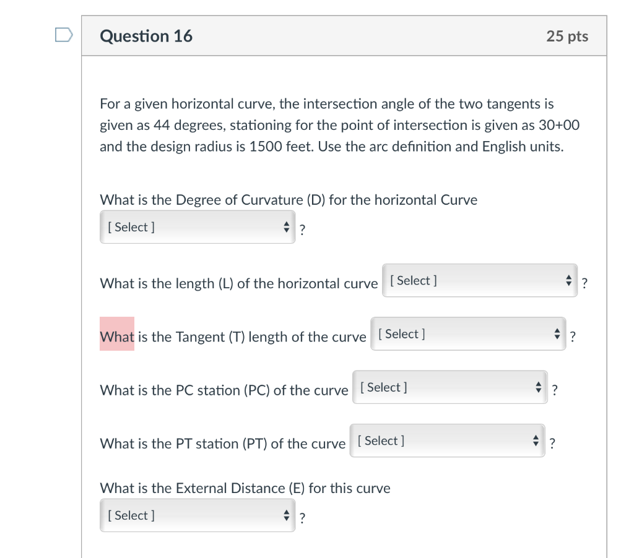Viewport: 634px width, 558px height.
Task: Click the question mark beside the Tangent length dropdown
Action: point(573,336)
